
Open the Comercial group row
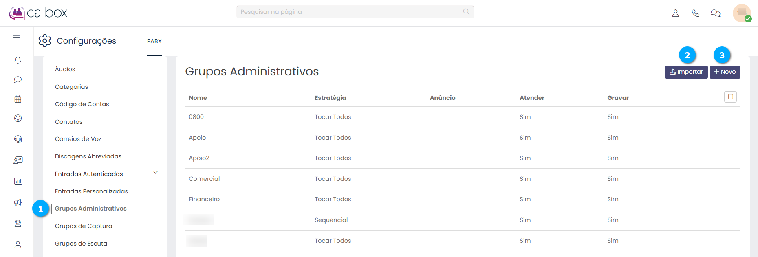(x=204, y=179)
